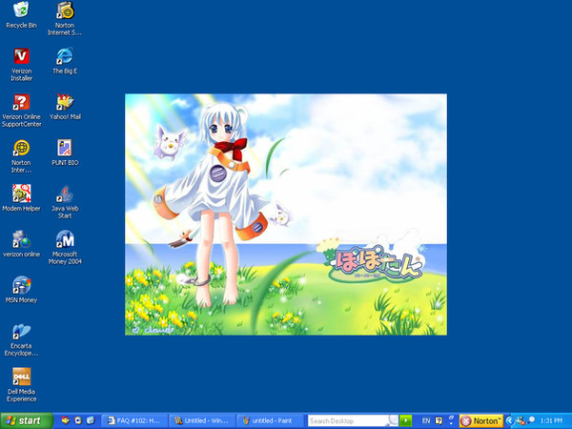Screen dimensions: 572x429
Task: Switch to FAQ #102 taskbar window
Action: pyautogui.click(x=133, y=420)
